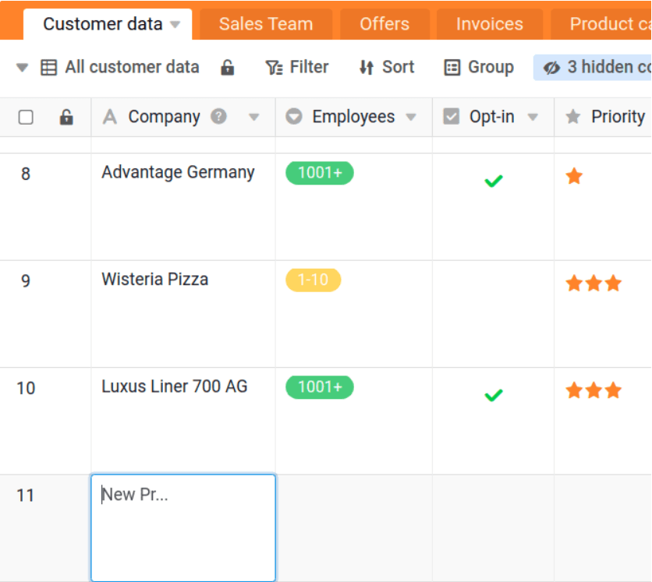Click the Company cell editor in row 11

183,527
